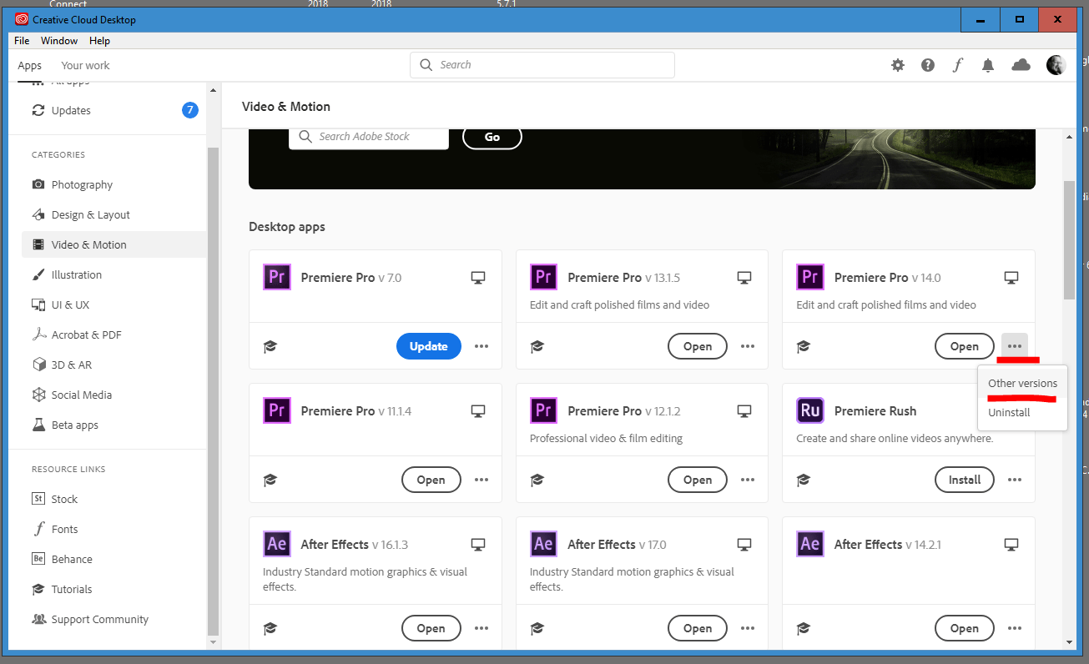
Task: Click the monitor icon on After Effects 17.0 card
Action: [x=744, y=543]
